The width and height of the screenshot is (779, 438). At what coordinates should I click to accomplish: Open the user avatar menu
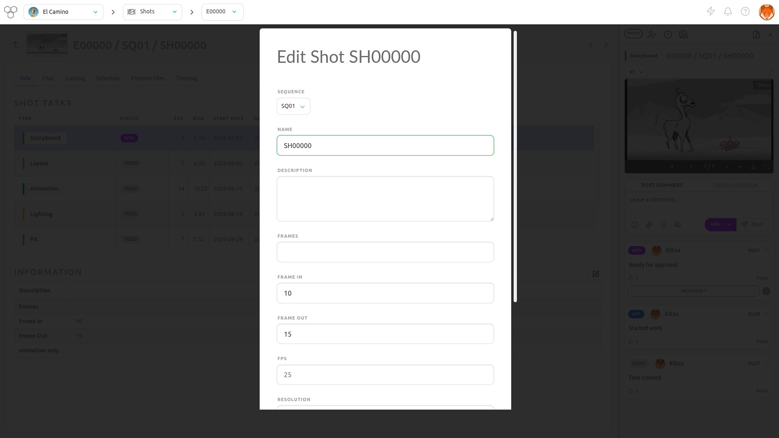pos(766,12)
